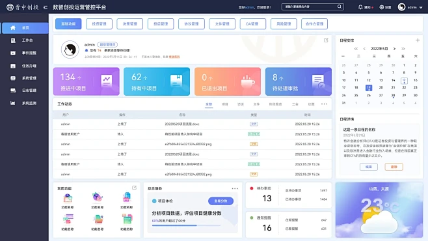Switch to the 投资管理 tab
The width and height of the screenshot is (428, 241).
point(99,23)
